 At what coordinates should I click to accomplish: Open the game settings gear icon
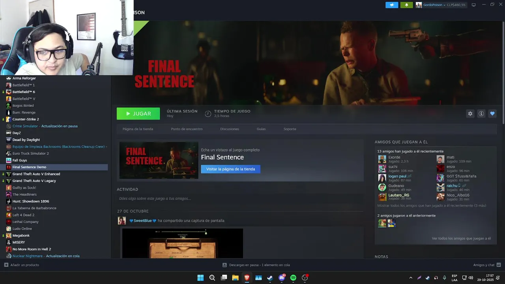tap(470, 114)
